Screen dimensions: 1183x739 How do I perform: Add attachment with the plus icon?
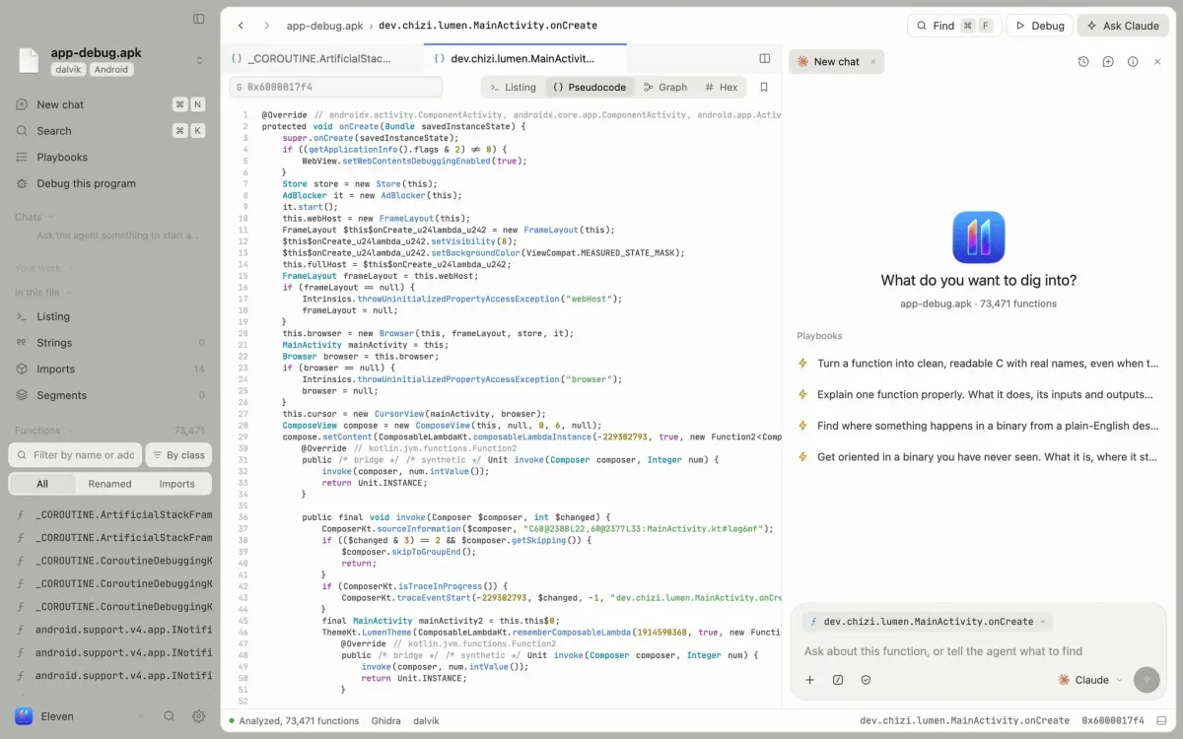coord(810,679)
